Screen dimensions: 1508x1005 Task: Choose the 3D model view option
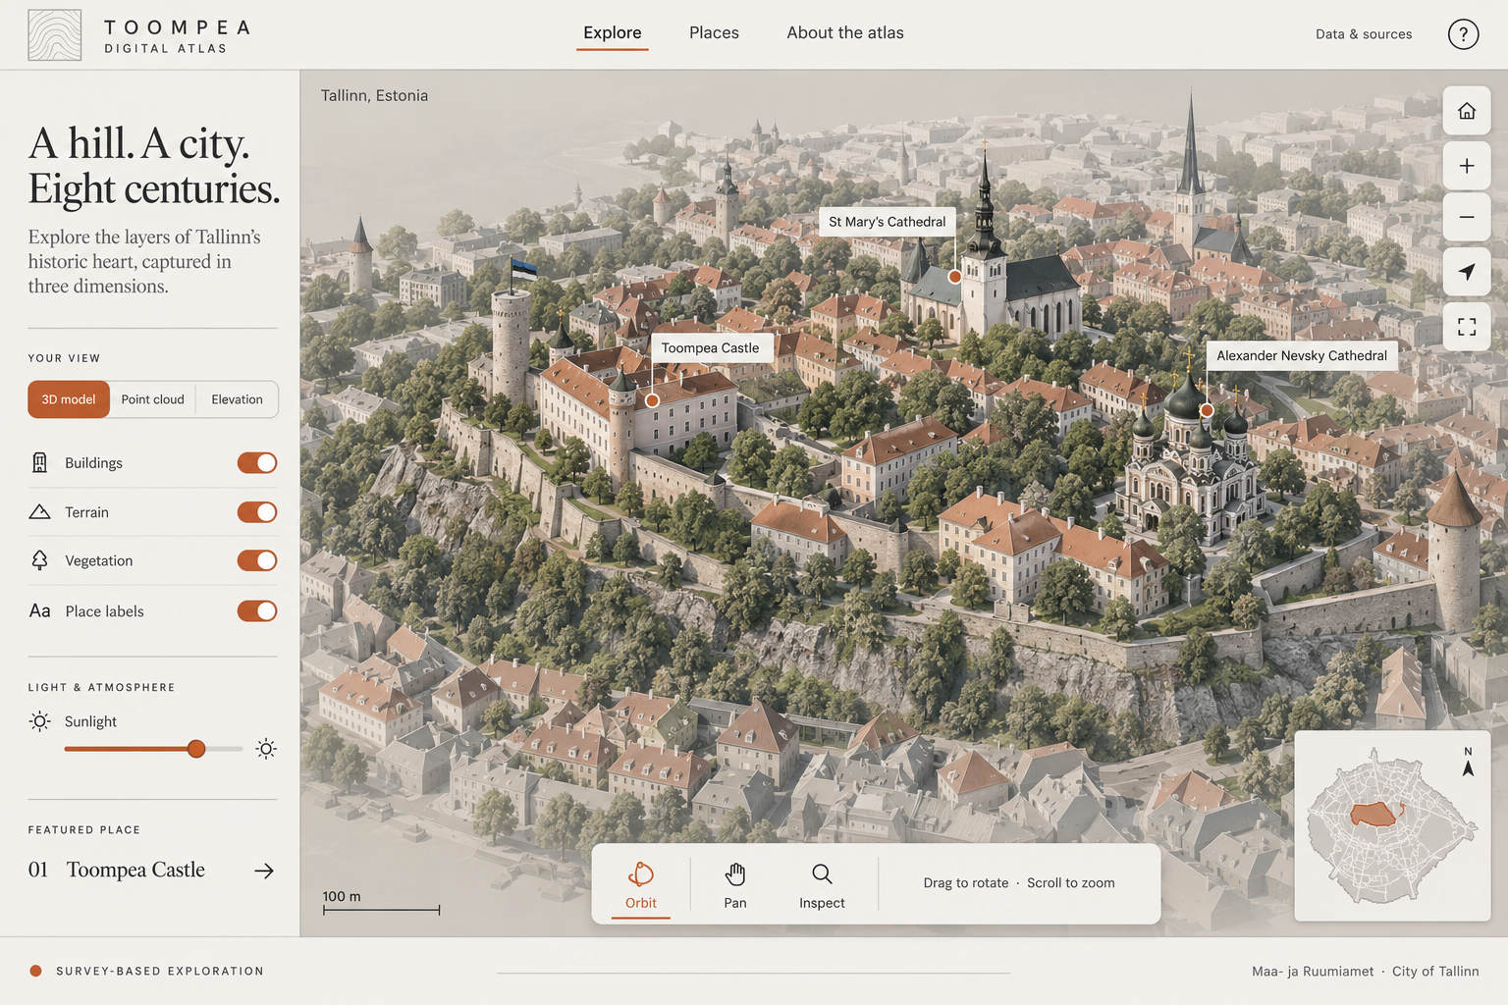pyautogui.click(x=69, y=399)
